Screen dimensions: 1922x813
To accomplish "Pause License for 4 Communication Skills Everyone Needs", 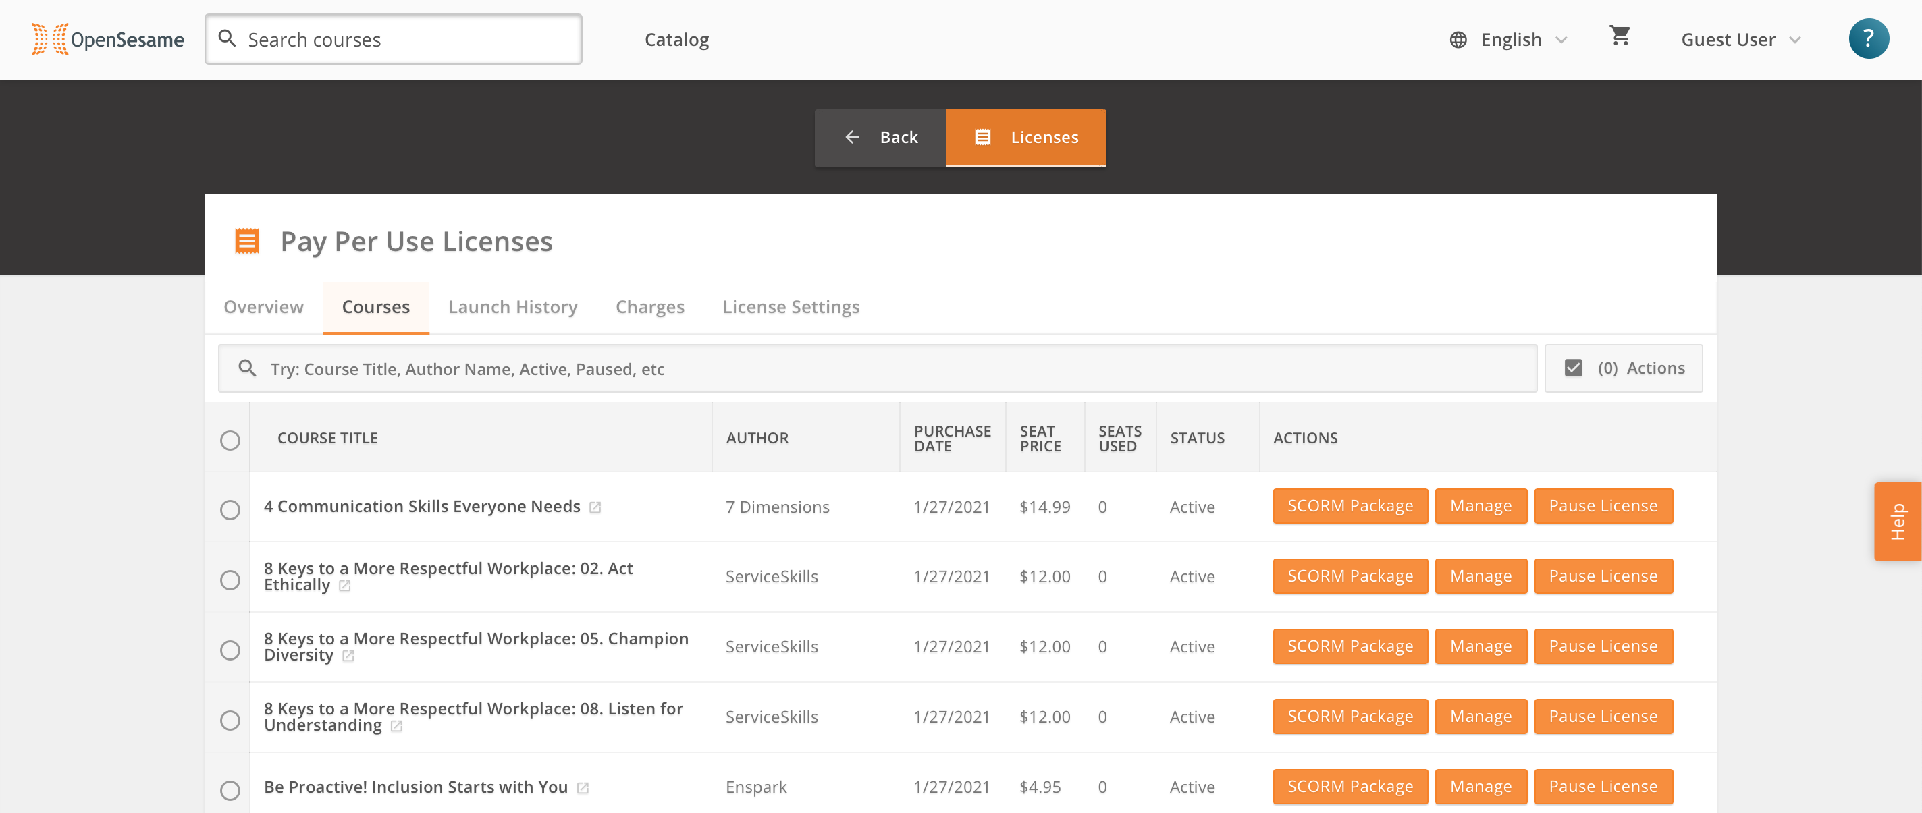I will click(x=1603, y=507).
